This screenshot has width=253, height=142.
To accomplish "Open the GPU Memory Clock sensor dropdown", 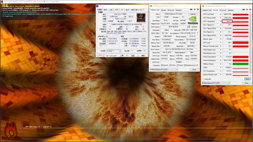I will (x=220, y=18).
